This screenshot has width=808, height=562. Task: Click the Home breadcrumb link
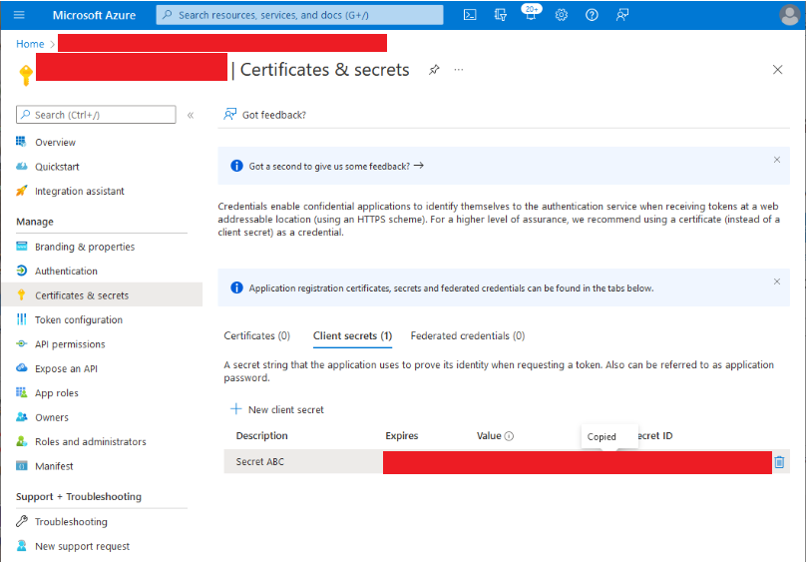(x=30, y=44)
